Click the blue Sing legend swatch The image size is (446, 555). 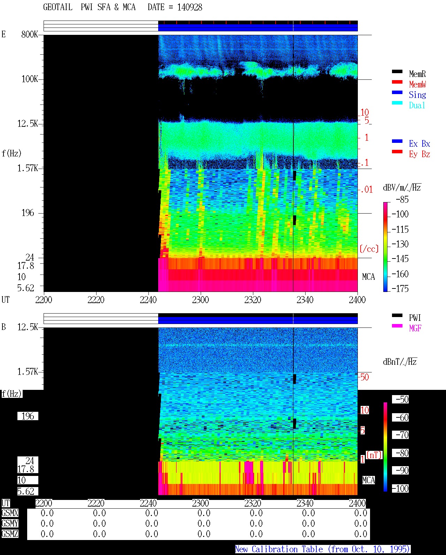397,92
